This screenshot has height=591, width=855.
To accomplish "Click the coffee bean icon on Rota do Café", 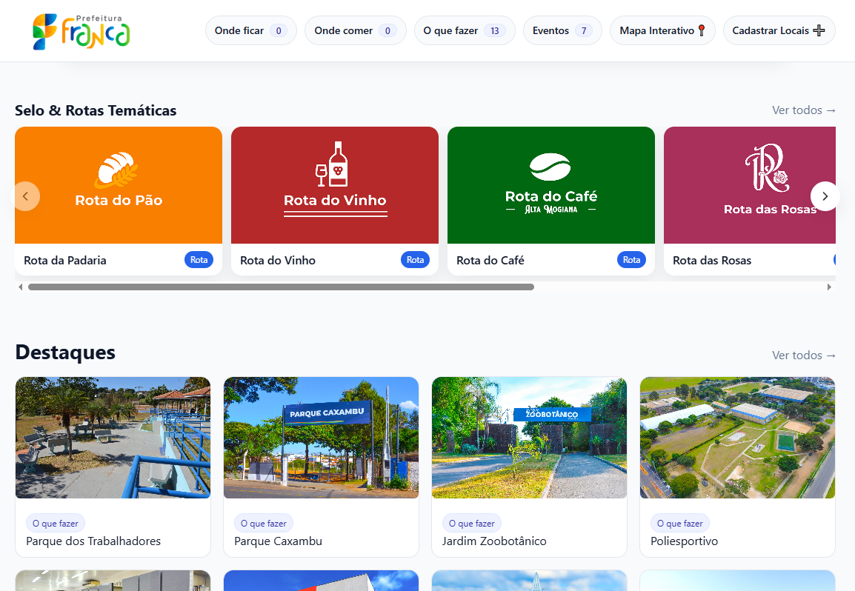I will coord(550,167).
